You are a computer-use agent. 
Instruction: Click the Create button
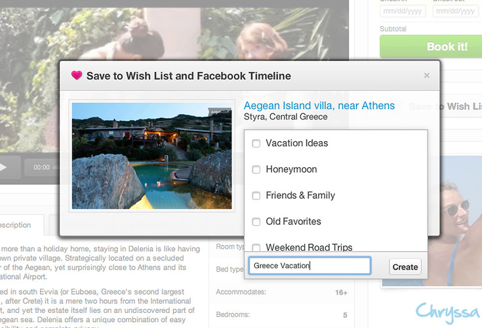click(x=405, y=267)
